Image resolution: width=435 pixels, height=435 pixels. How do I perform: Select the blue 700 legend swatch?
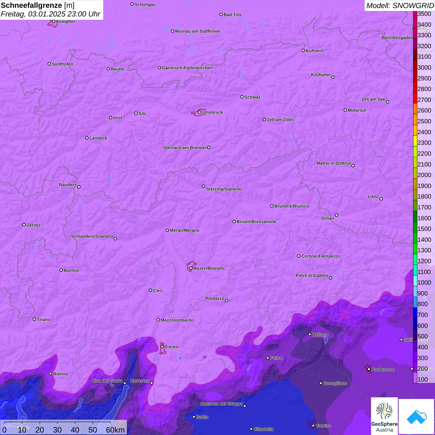click(415, 313)
